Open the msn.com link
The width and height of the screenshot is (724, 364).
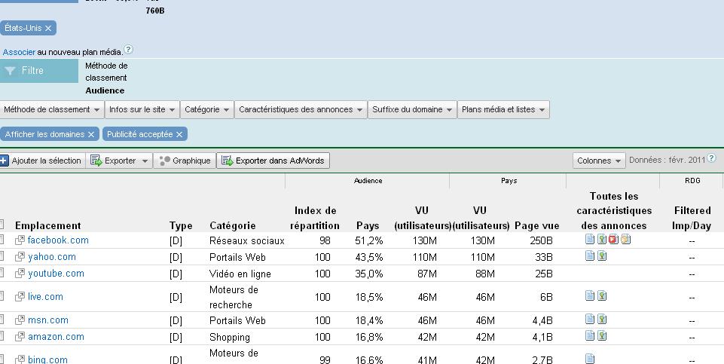48,320
